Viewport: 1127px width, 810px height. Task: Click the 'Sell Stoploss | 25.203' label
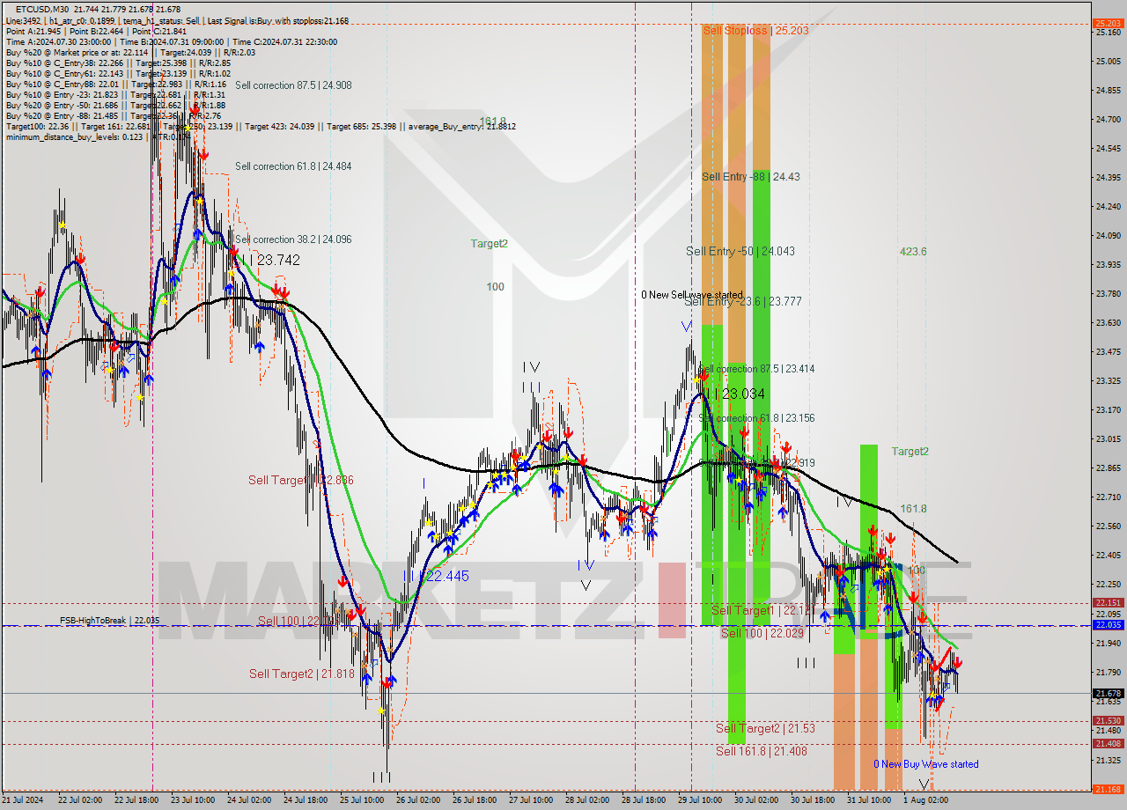(x=755, y=30)
